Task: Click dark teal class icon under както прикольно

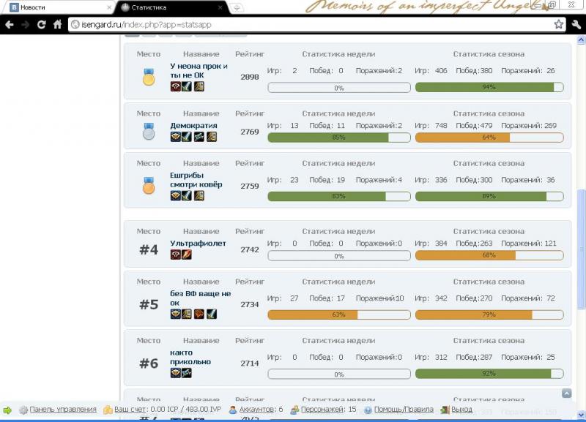Action: (187, 373)
